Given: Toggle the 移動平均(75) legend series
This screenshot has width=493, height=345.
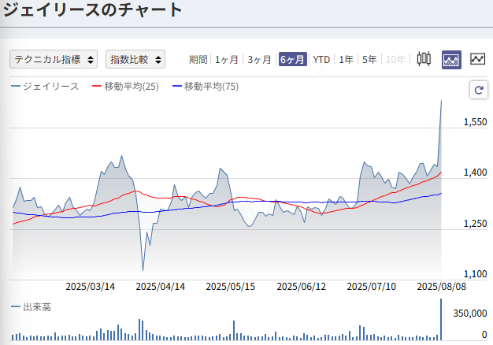Looking at the screenshot, I should (206, 86).
